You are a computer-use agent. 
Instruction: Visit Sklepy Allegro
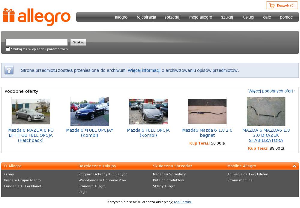[x=164, y=186]
